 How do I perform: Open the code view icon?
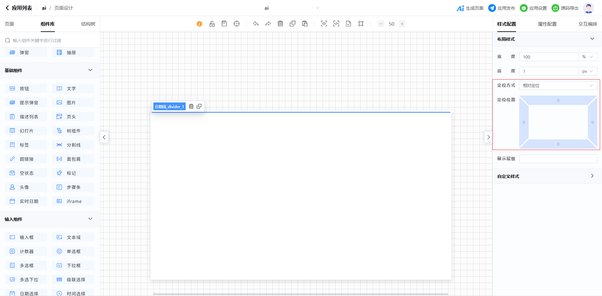click(336, 24)
